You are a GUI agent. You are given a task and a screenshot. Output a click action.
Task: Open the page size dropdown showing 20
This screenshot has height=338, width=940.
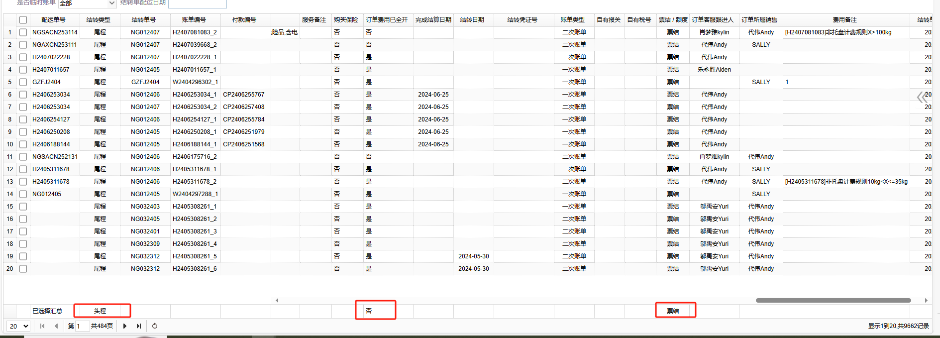(x=19, y=326)
